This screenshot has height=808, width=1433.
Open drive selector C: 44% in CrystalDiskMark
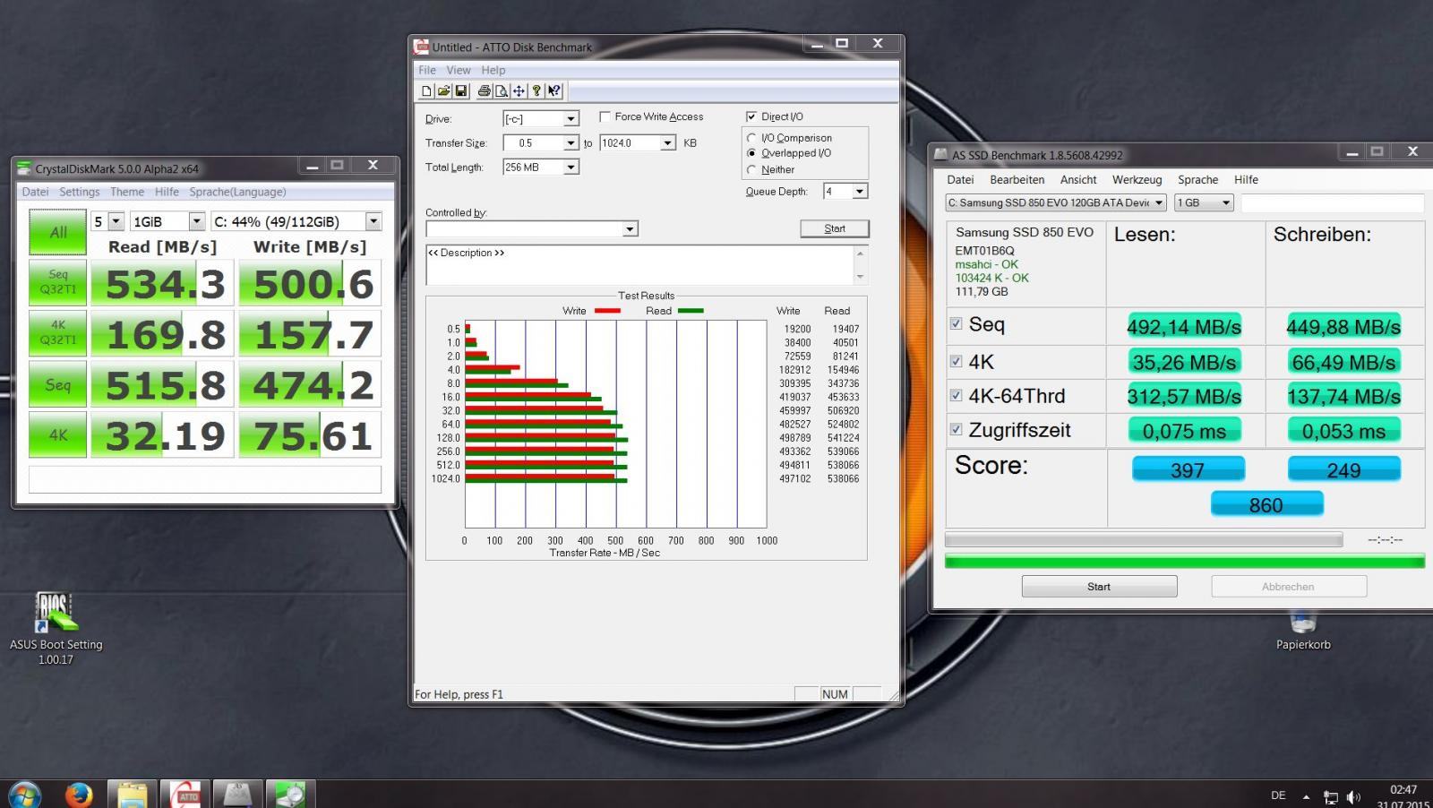click(296, 221)
